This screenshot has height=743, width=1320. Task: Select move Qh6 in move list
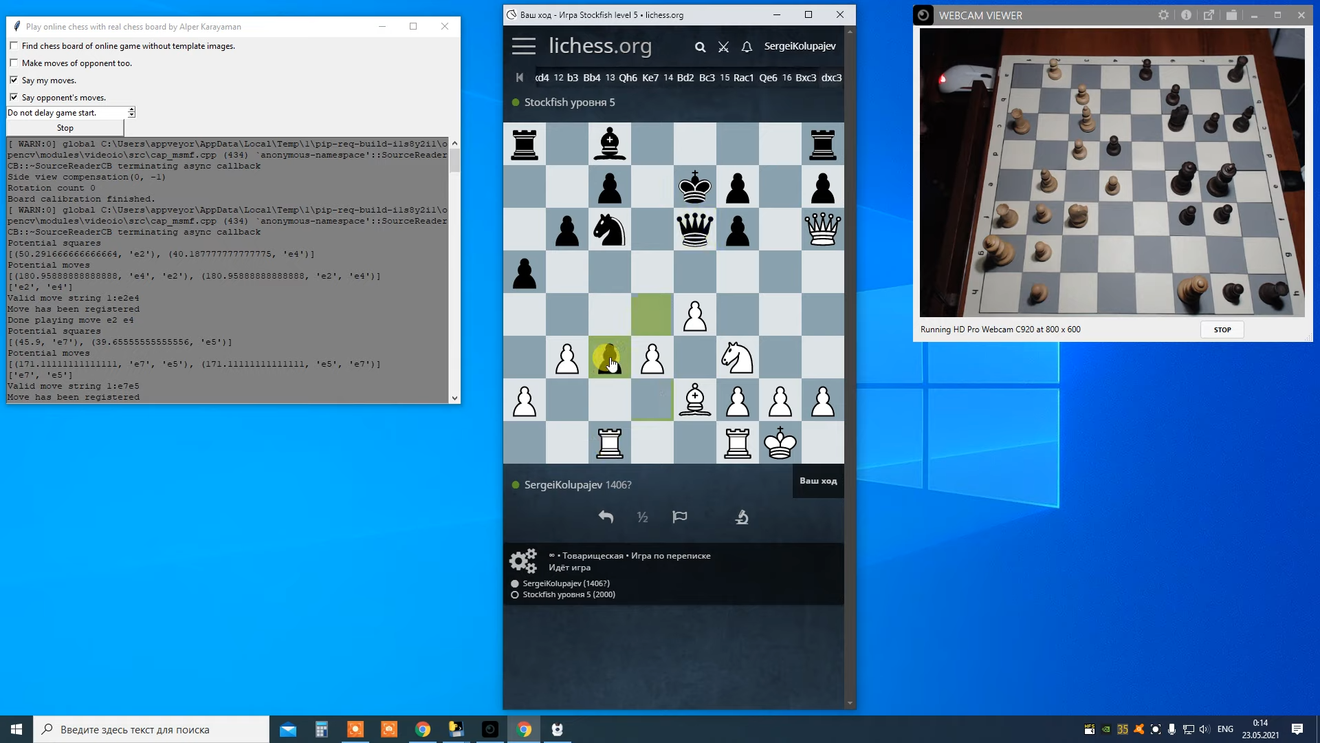click(x=628, y=78)
